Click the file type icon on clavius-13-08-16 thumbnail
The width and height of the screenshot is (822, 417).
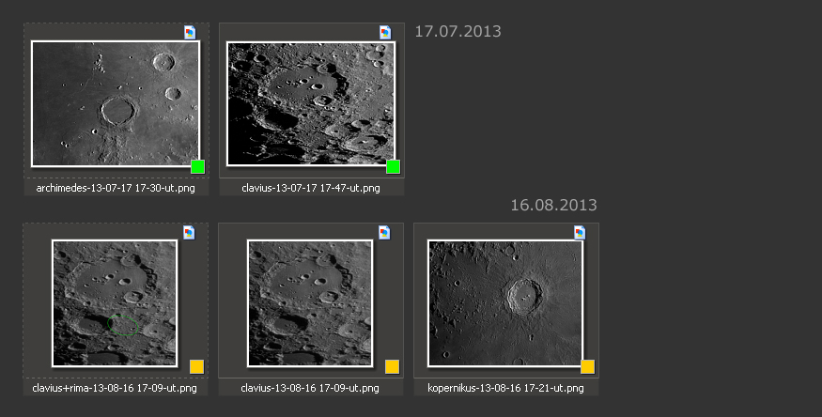point(384,232)
